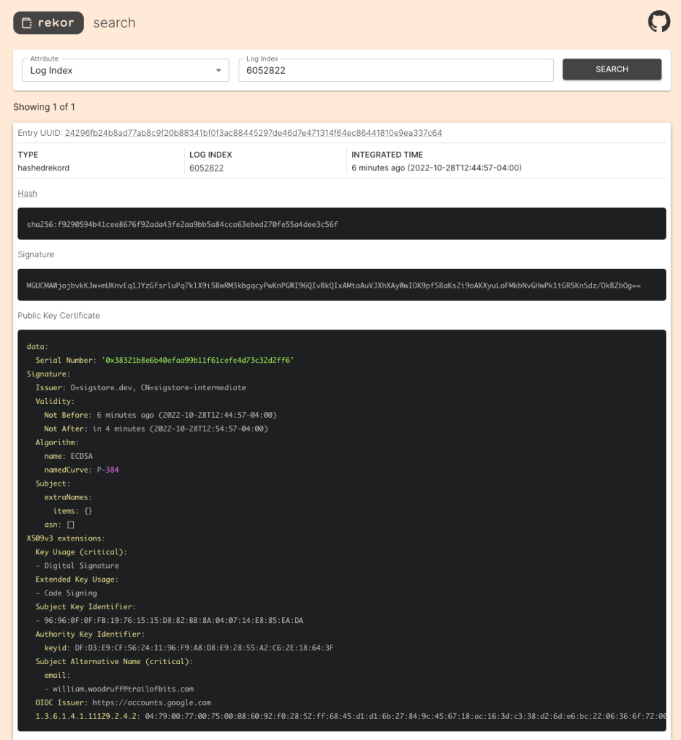Image resolution: width=681 pixels, height=740 pixels.
Task: Click the Public Key Certificate heading
Action: (x=59, y=316)
